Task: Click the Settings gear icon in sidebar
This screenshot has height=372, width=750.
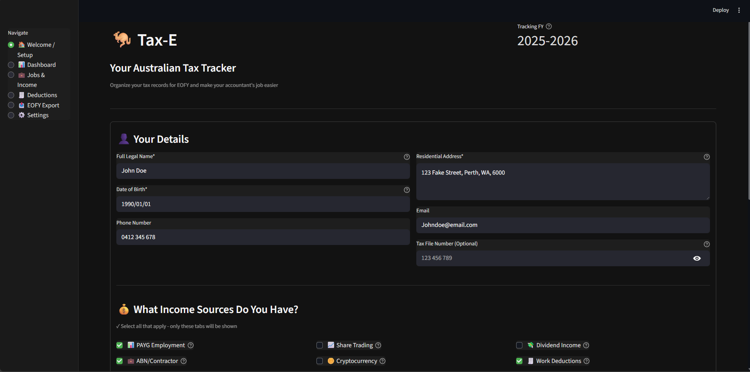Action: click(x=21, y=115)
